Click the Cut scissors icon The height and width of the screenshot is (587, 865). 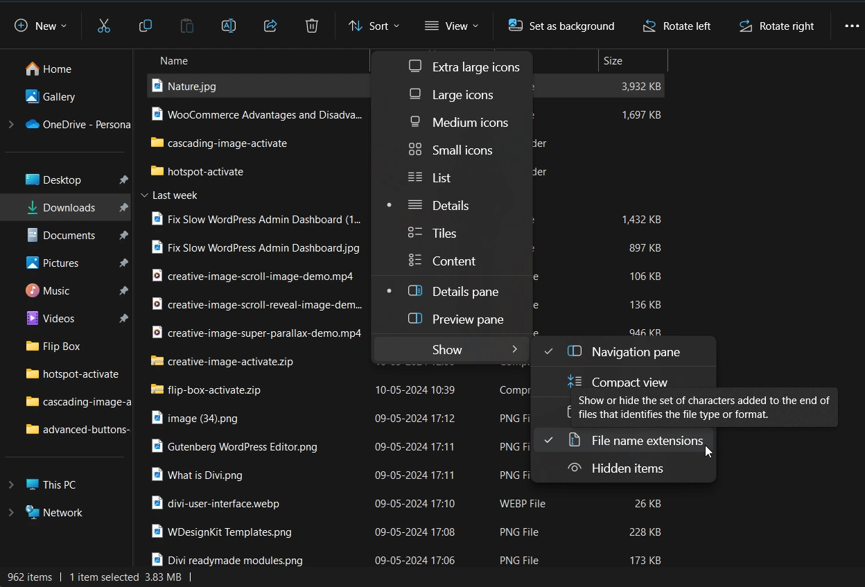[104, 26]
